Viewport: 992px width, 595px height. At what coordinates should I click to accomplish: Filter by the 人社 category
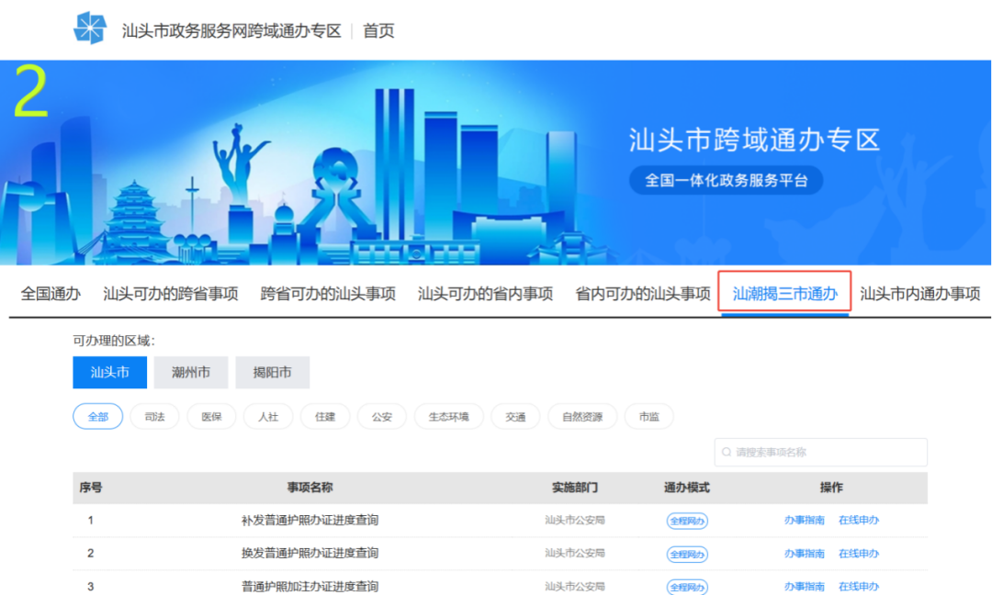[268, 417]
